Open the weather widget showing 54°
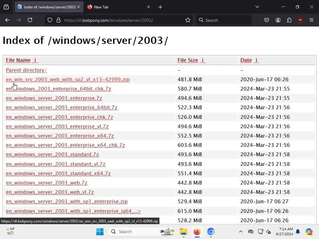Viewport: 319px width, 239px height. (10, 231)
